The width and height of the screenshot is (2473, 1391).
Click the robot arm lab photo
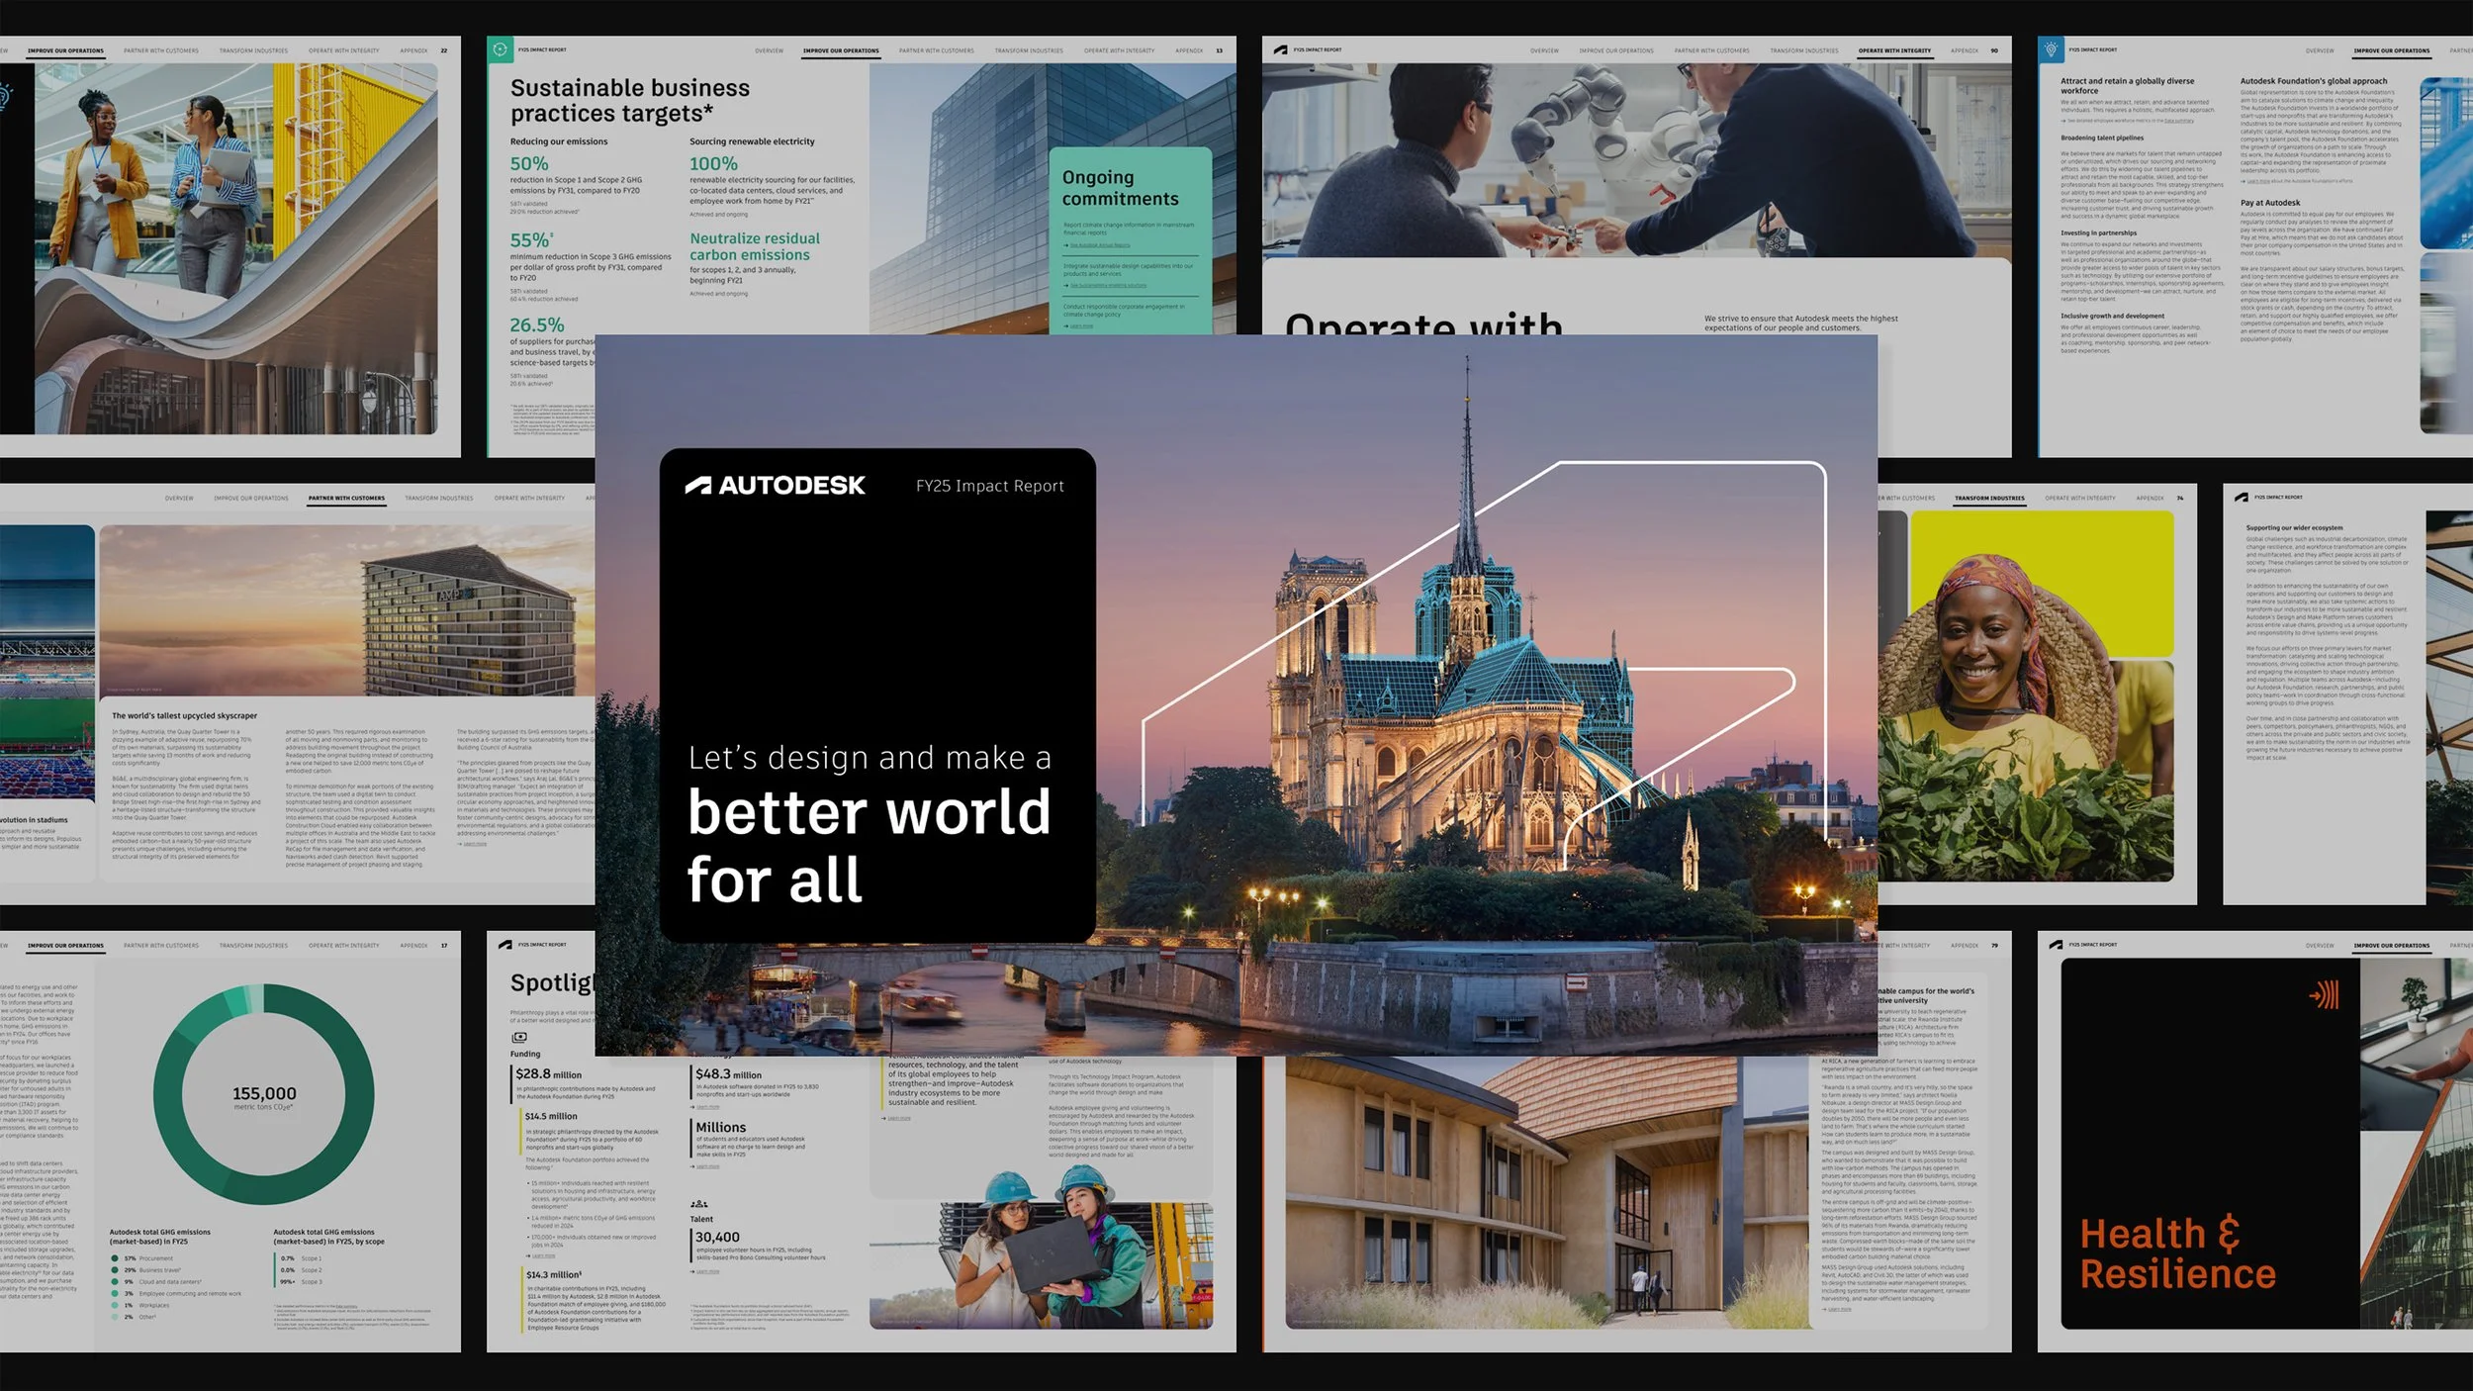click(1636, 160)
